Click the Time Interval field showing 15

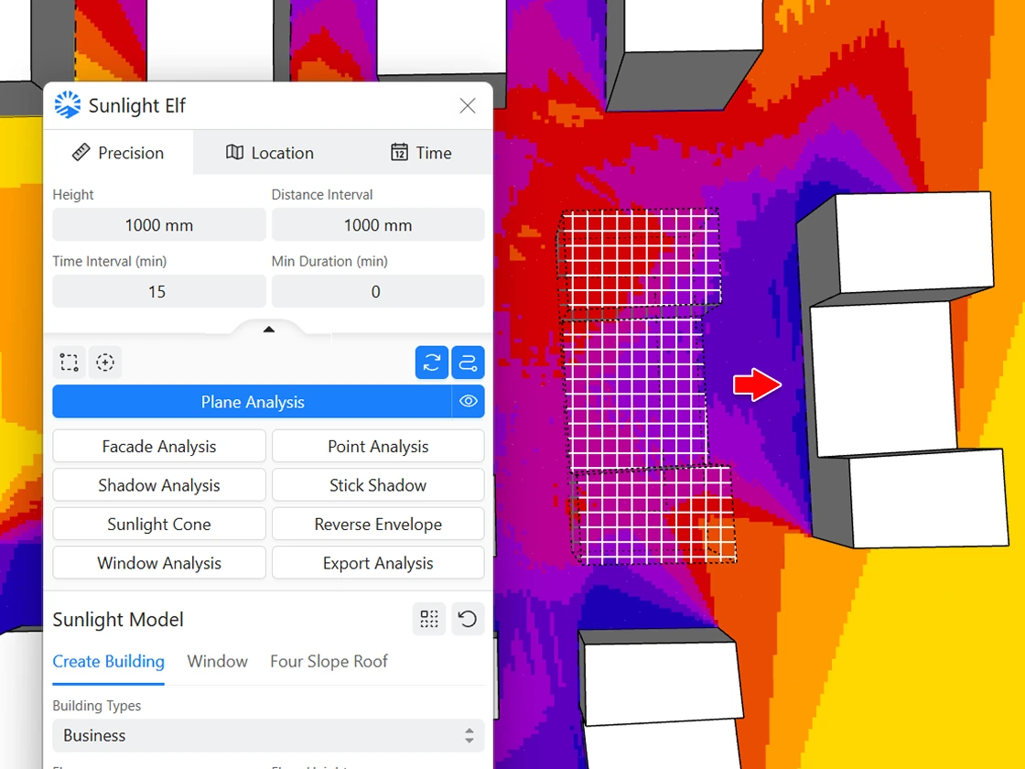click(158, 292)
